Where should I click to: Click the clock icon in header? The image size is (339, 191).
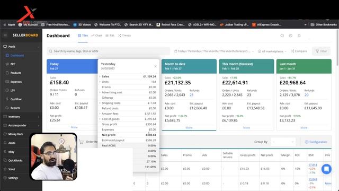[291, 36]
